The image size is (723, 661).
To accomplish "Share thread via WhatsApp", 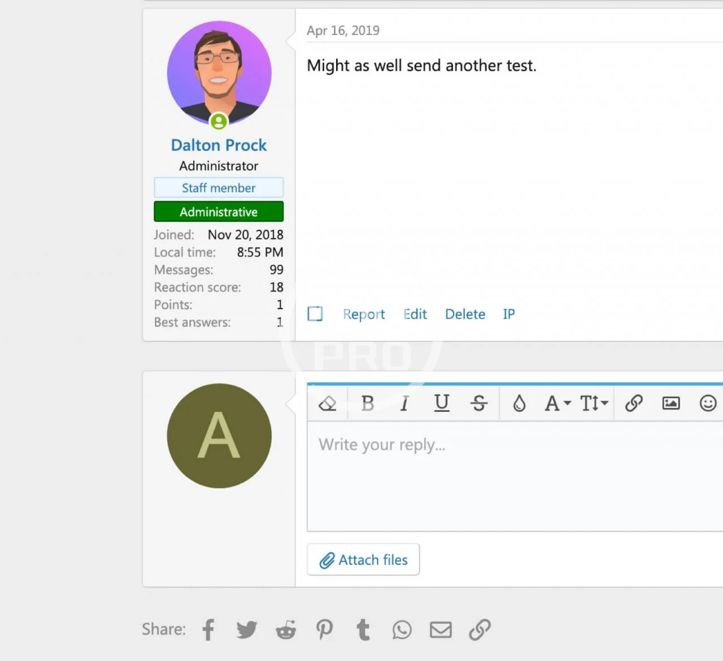I will click(402, 629).
